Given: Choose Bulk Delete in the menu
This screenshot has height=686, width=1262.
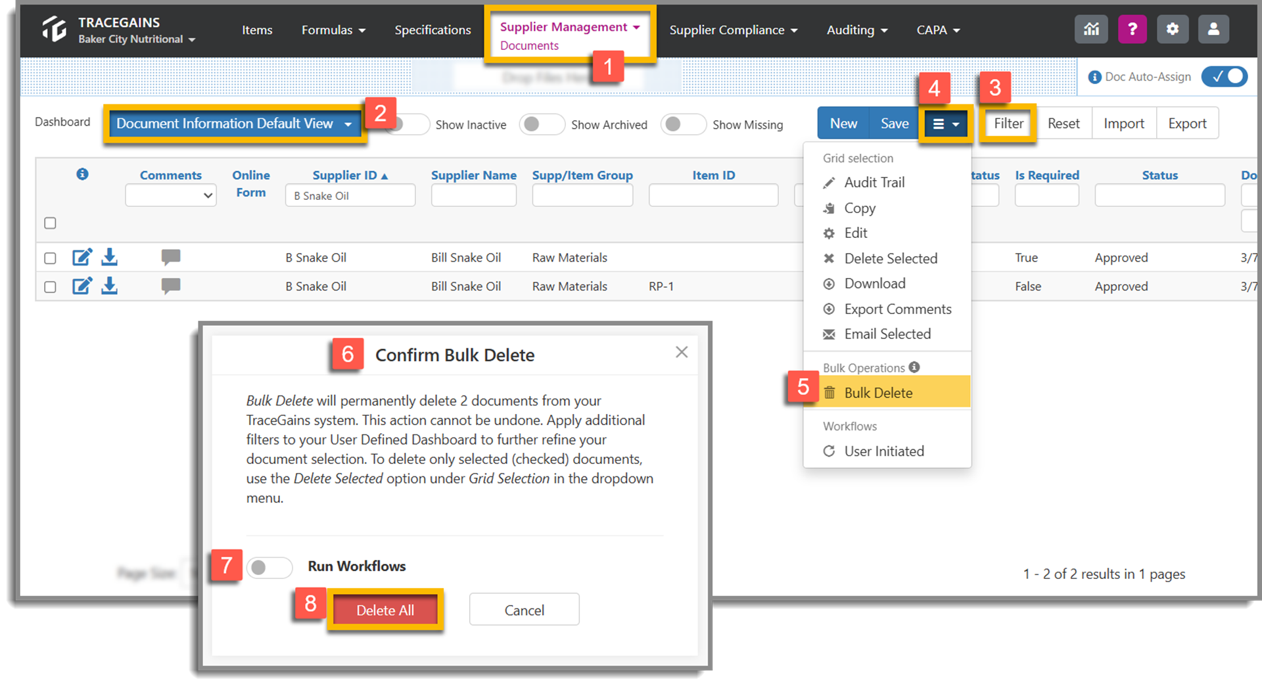Looking at the screenshot, I should [x=887, y=393].
